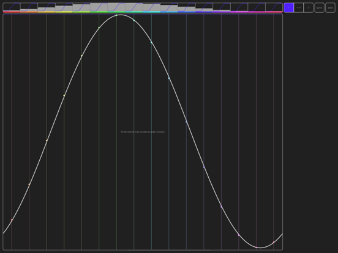Click the blue point on the eleventh vertical line
Viewport: 338px width, 253px height.
(187, 122)
